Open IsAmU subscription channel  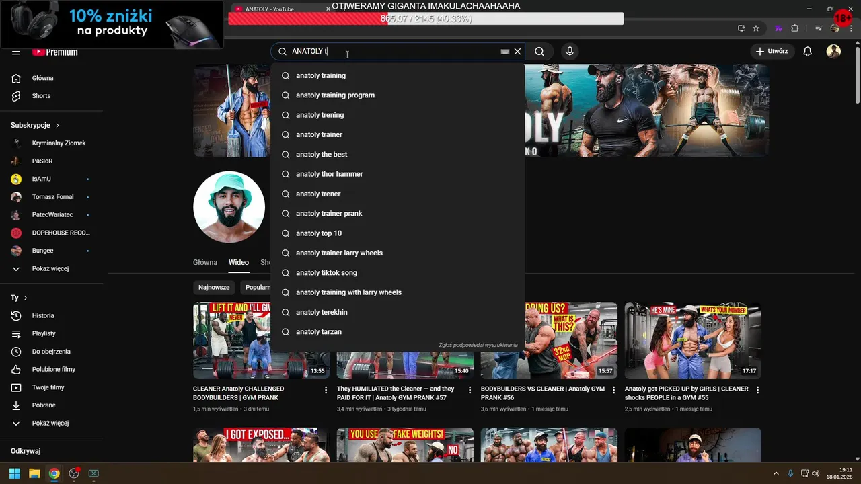(x=52, y=179)
